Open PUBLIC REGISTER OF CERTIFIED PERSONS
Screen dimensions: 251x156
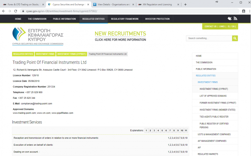(215, 126)
